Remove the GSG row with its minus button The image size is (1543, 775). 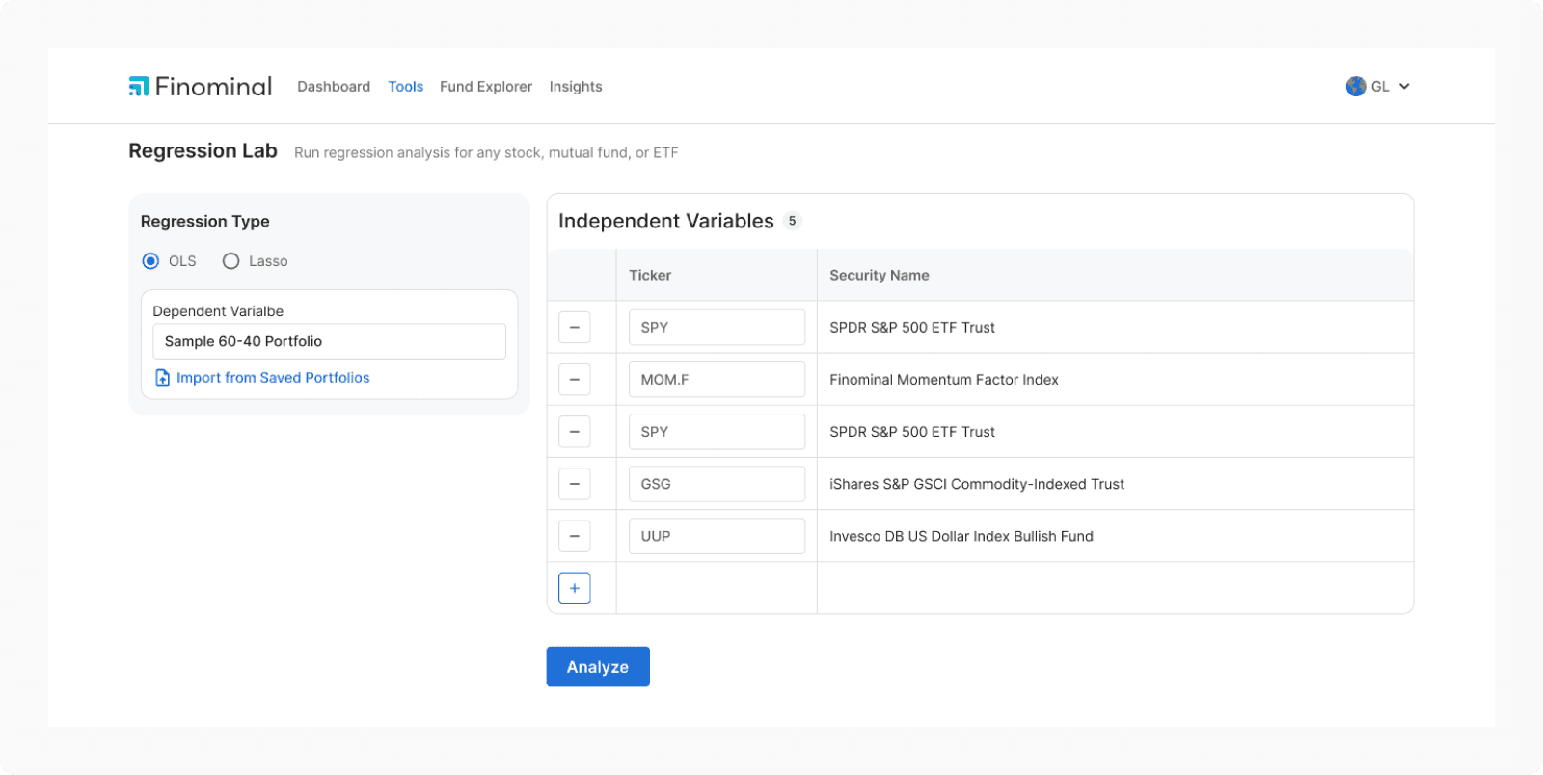tap(575, 484)
